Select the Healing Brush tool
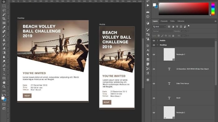Viewport: 218px width, 122px height. tap(4, 31)
